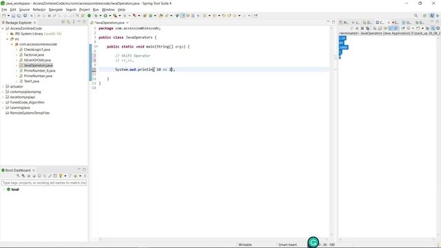Screen dimensions: 441x248
Task: Click the Writable status bar entry
Action: coord(245,245)
